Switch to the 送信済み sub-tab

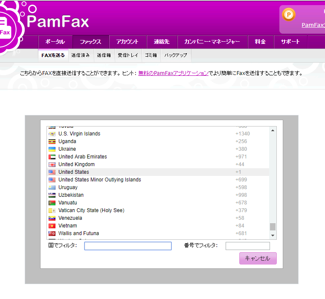[x=81, y=55]
